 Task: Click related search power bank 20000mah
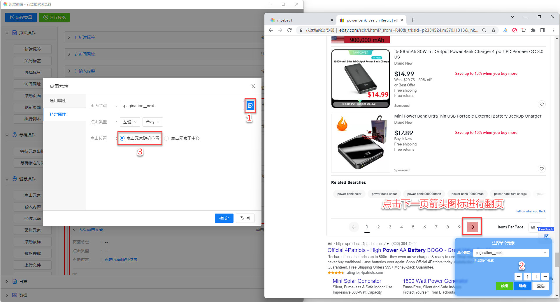pos(467,194)
